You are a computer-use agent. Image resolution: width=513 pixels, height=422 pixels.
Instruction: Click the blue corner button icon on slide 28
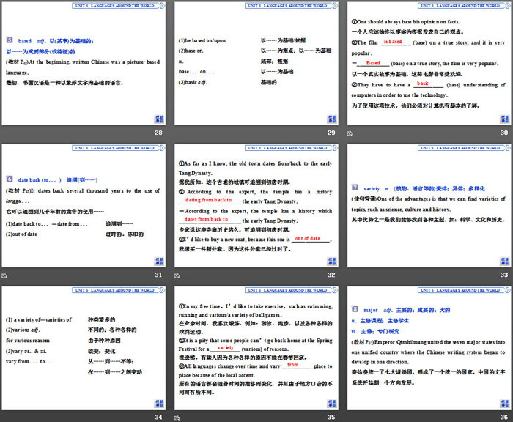tap(159, 119)
